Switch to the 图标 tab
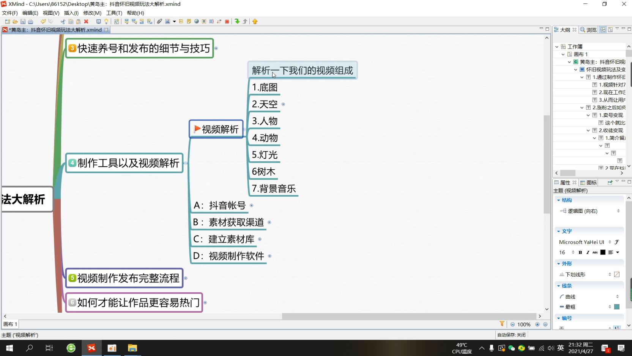 (589, 183)
